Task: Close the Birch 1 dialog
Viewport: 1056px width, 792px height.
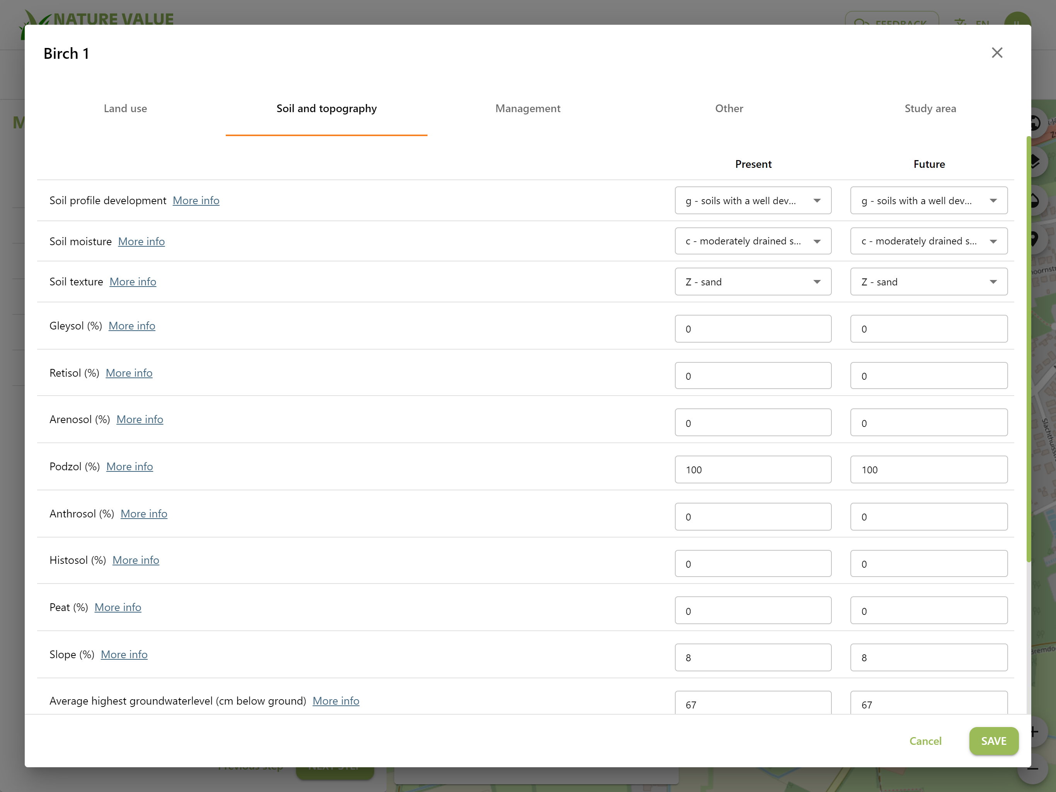Action: 997,53
